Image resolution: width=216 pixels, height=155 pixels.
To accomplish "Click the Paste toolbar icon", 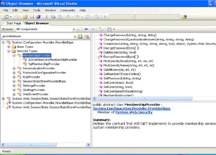I will pyautogui.click(x=60, y=17).
